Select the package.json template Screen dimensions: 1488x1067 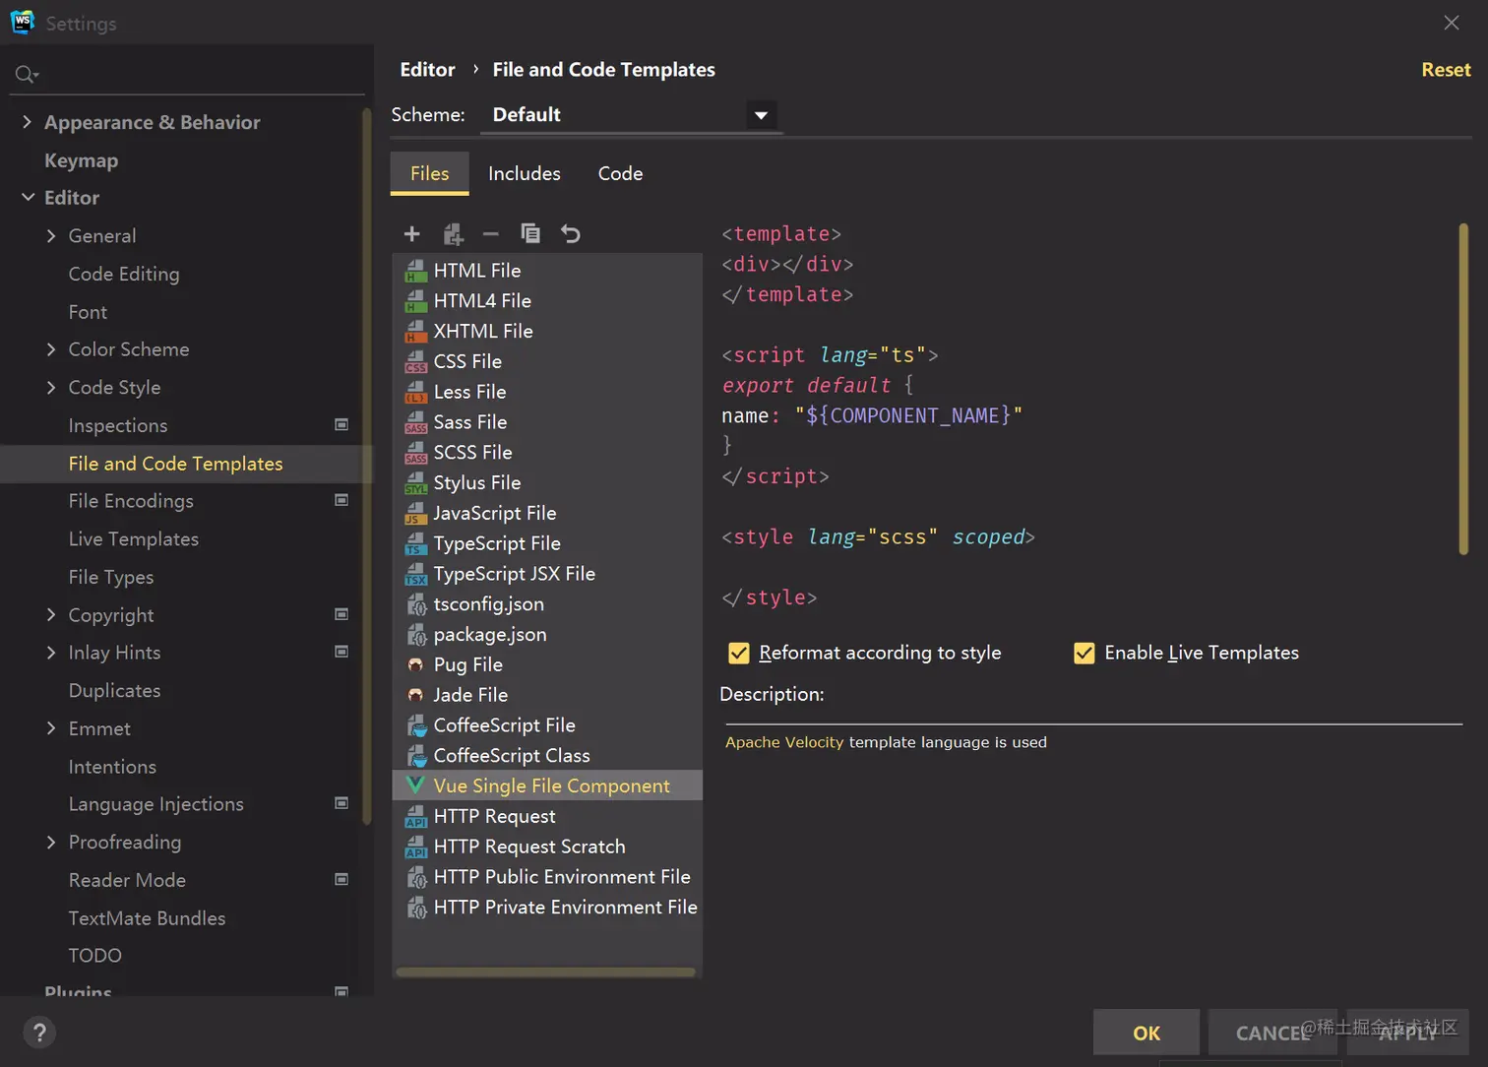pyautogui.click(x=547, y=635)
